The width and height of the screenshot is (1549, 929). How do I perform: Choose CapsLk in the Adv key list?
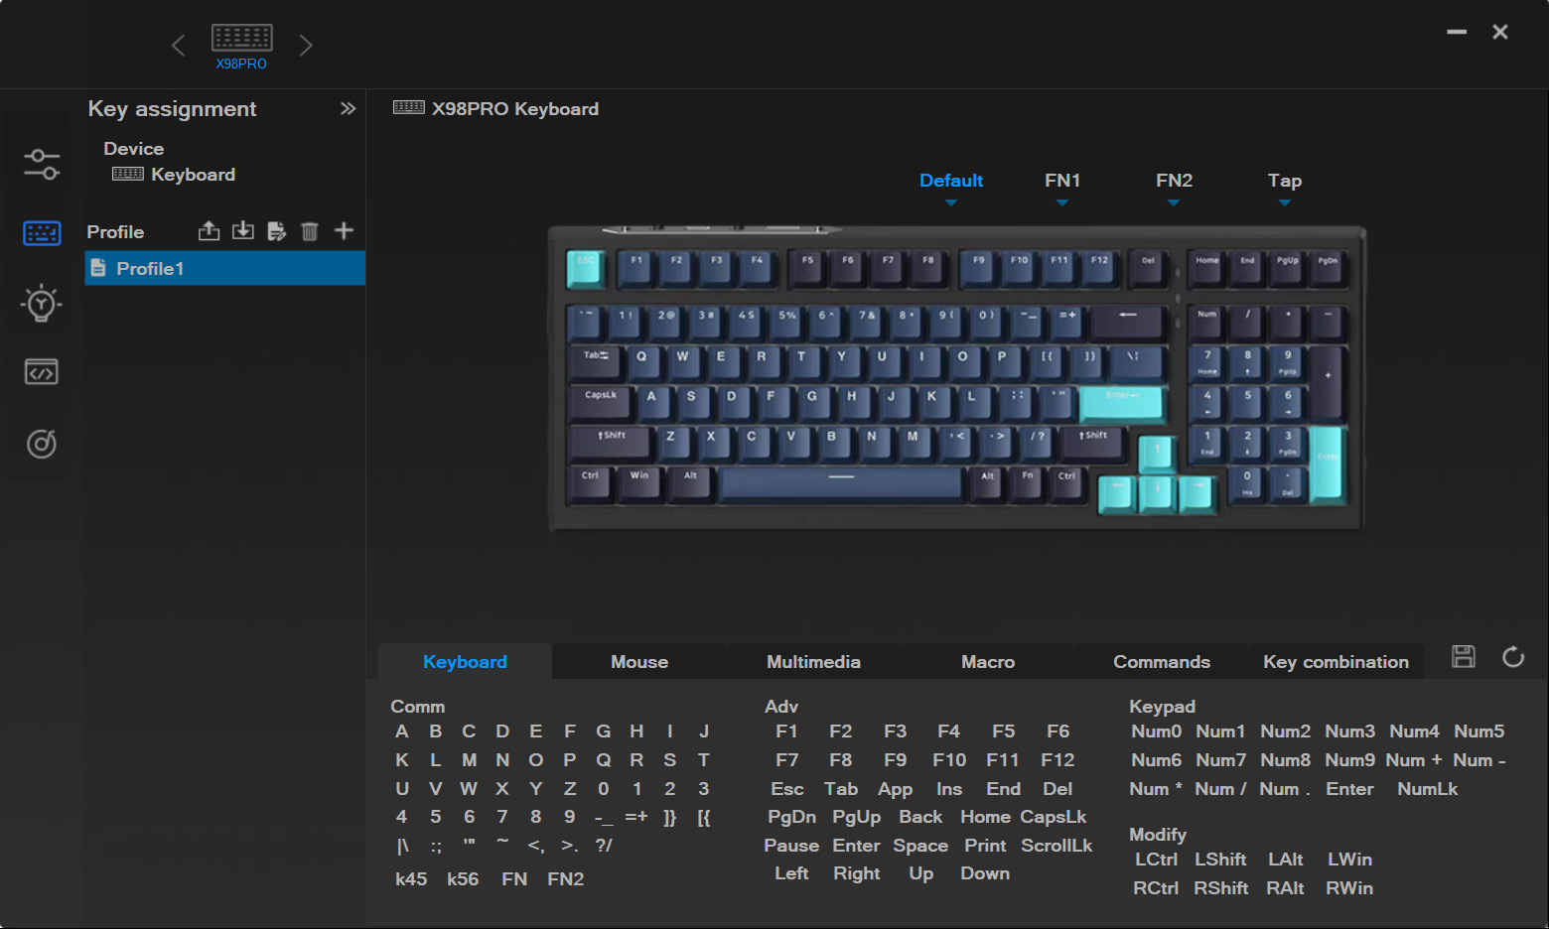[x=1054, y=817]
